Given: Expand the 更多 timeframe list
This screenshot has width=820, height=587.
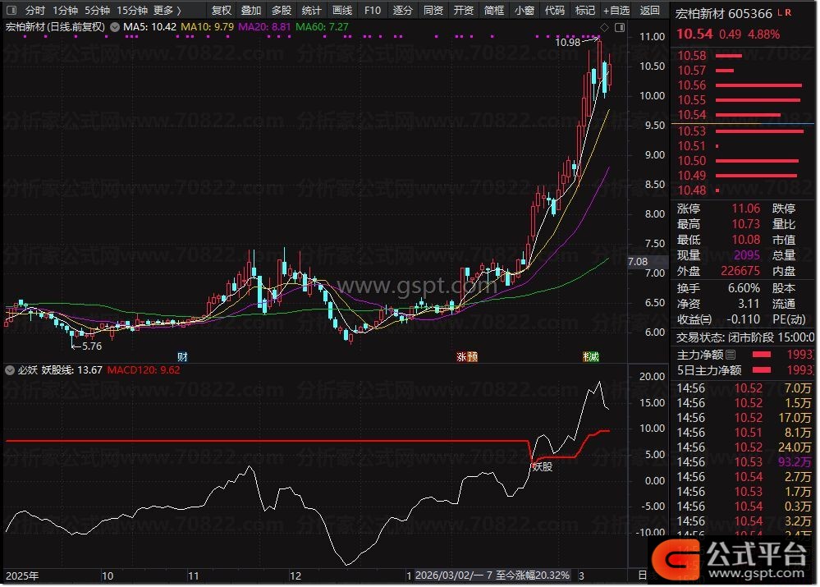Looking at the screenshot, I should (167, 11).
